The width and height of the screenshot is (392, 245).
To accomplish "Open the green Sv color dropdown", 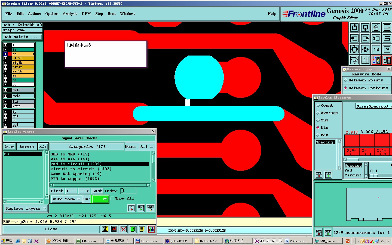I will 100,199.
